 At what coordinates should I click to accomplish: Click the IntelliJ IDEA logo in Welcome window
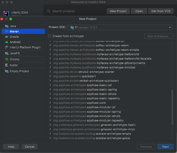(x=6, y=13)
